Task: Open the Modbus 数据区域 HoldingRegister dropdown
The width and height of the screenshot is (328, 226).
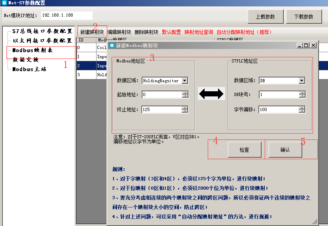Action: [x=185, y=81]
